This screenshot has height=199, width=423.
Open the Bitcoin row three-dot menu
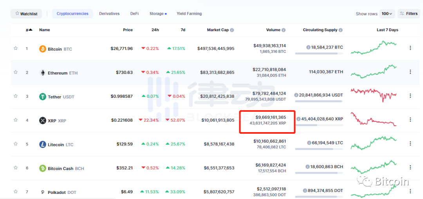[x=410, y=48]
